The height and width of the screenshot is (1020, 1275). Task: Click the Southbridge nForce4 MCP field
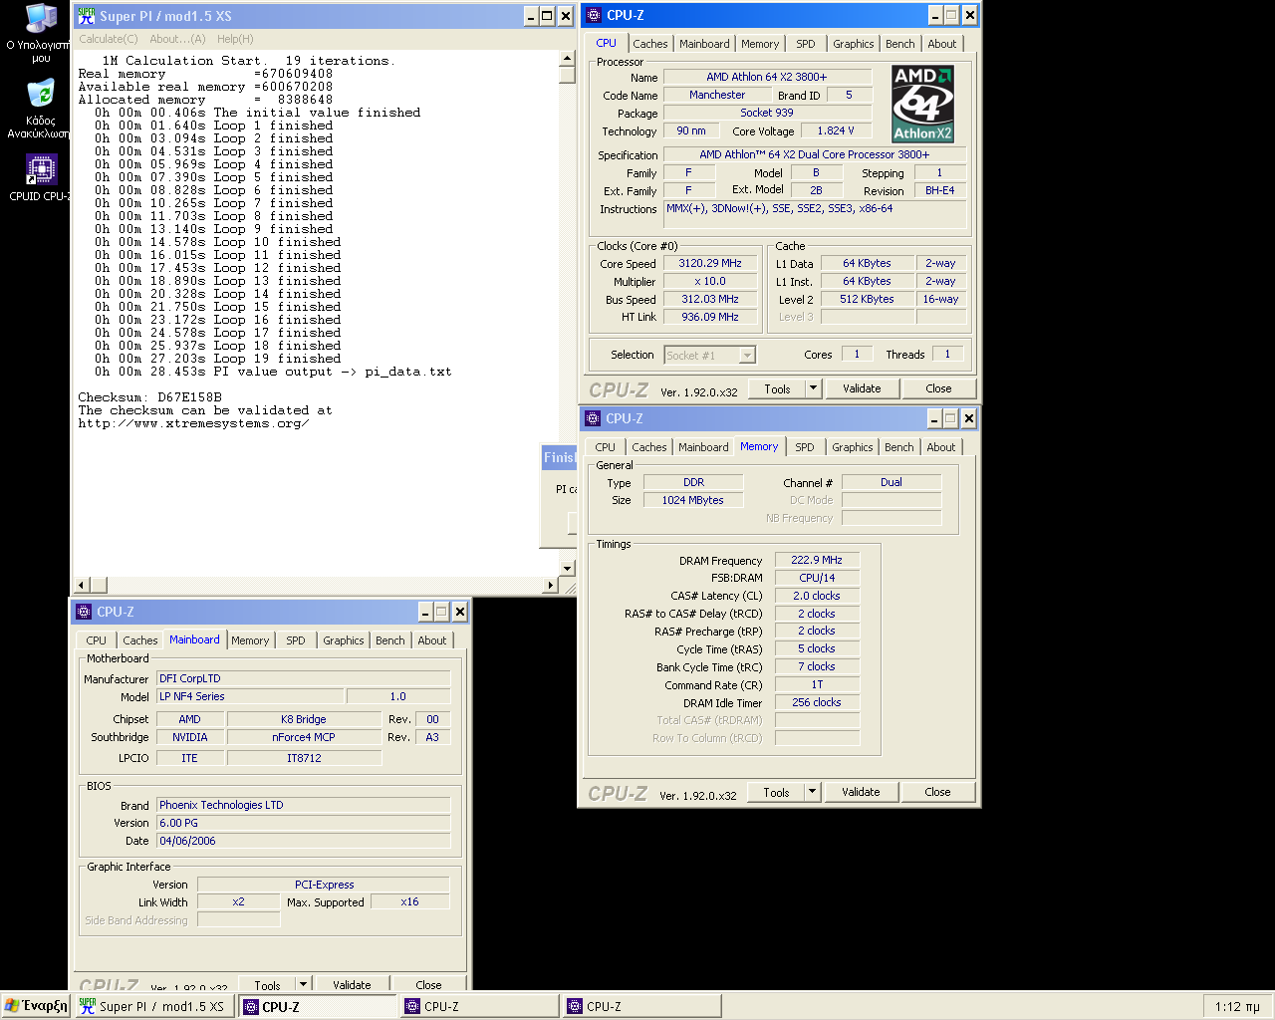[x=304, y=737]
